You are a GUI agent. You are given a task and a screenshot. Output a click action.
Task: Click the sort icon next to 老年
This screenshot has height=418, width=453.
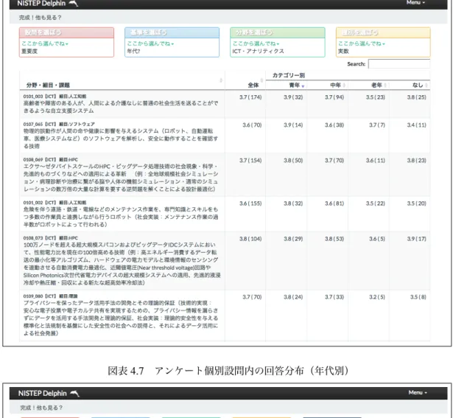pos(385,85)
